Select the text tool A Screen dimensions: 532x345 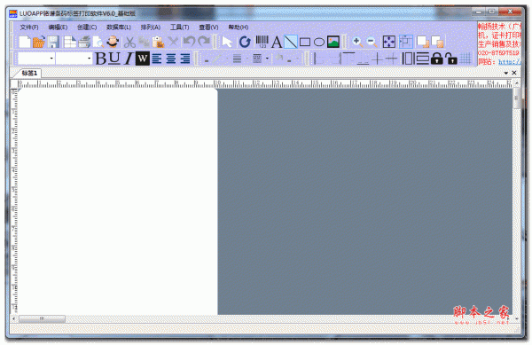click(277, 42)
